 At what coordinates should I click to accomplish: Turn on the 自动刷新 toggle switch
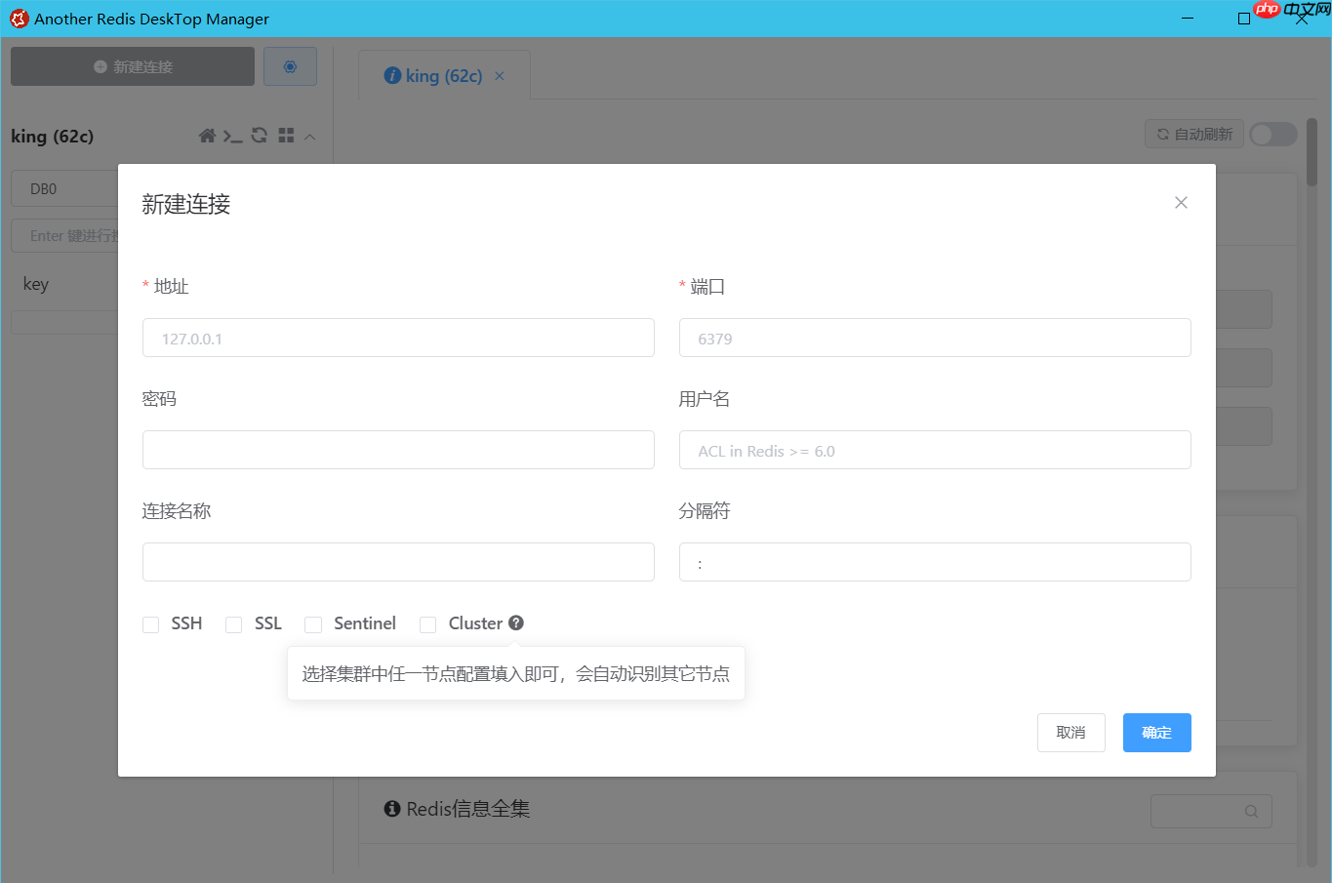1272,134
